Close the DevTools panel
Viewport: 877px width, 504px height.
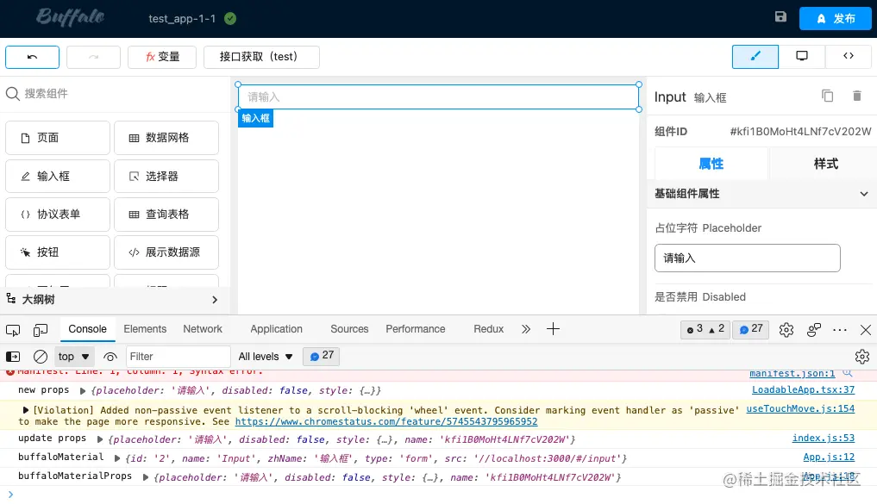[x=865, y=330]
